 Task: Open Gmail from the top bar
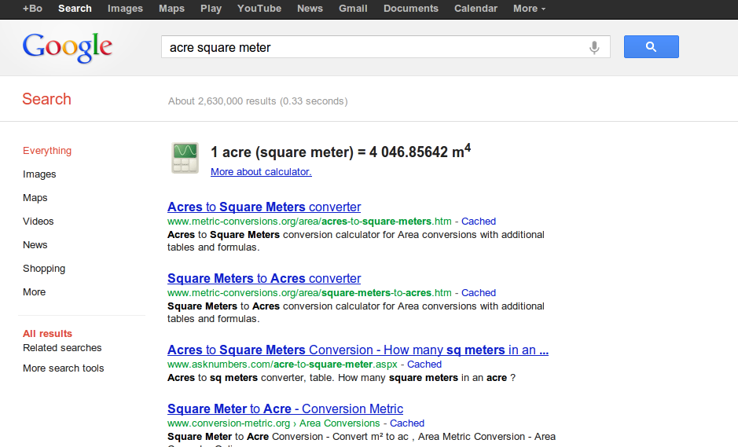(353, 9)
